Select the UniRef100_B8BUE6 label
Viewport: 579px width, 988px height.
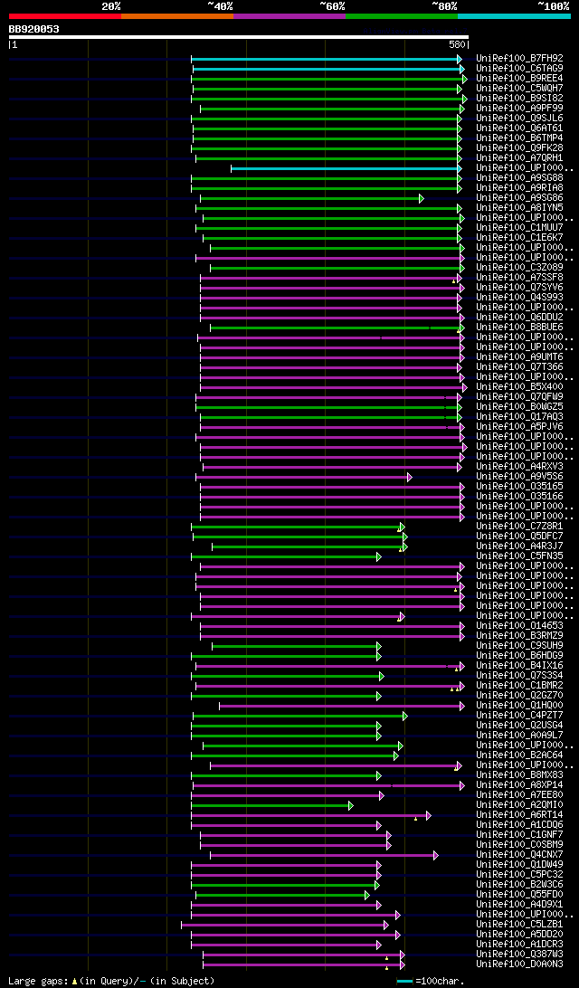[x=520, y=327]
